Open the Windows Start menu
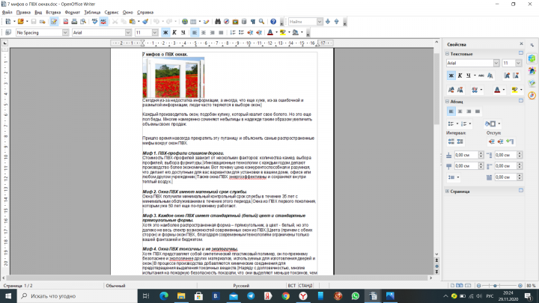The height and width of the screenshot is (303, 539). [x=8, y=296]
